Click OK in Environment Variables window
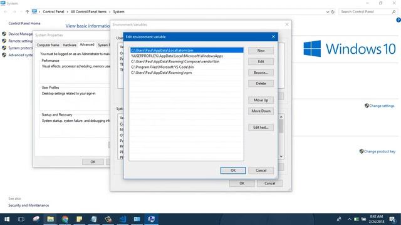Screen dimensions: 401x225 pos(242,183)
